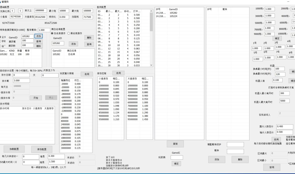Enable 库存控制 with its 启用 button
Screen dimensions: 295x174
point(118,73)
